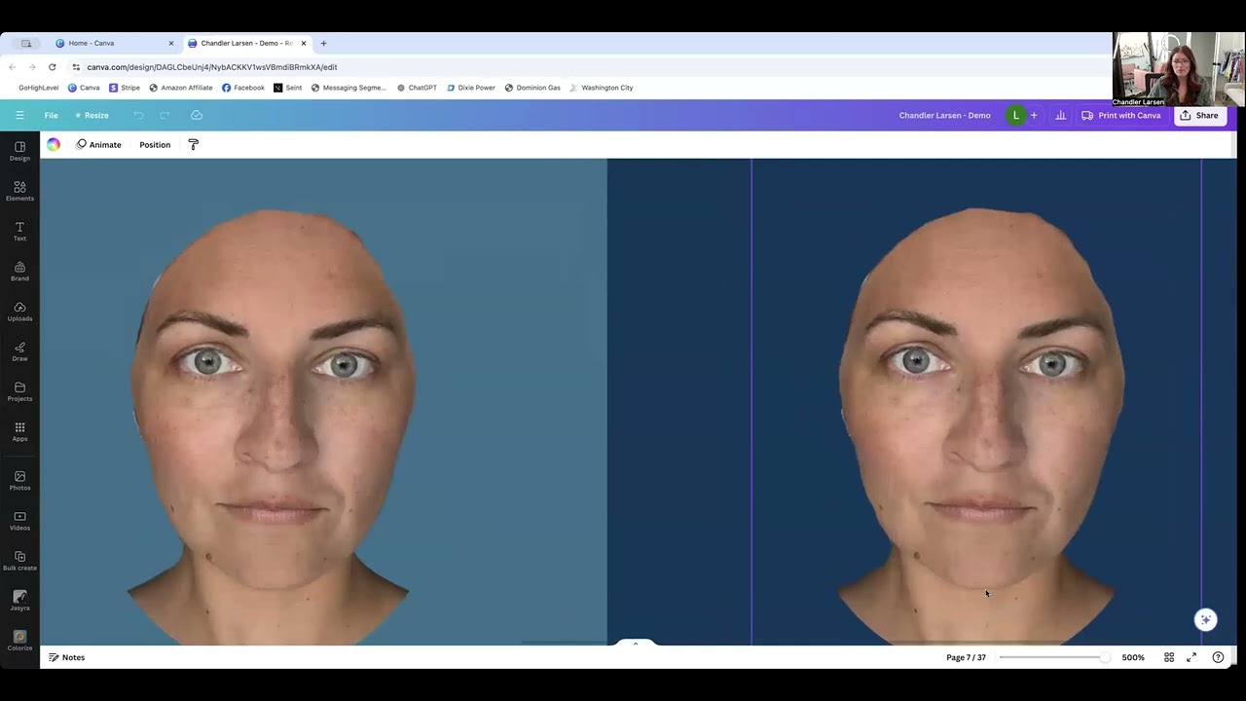
Task: Select the copy style paint roller
Action: [193, 144]
